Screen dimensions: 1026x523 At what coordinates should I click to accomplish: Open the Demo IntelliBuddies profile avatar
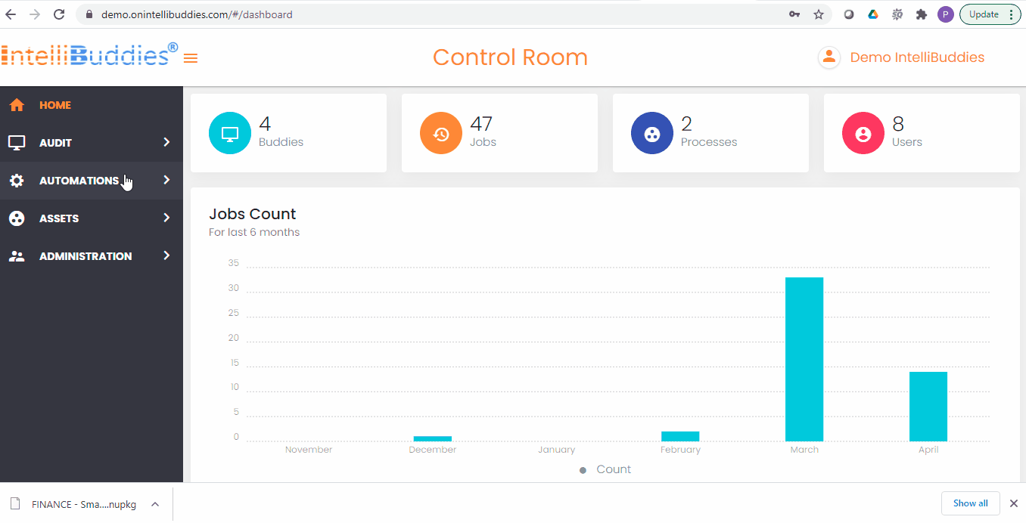[x=829, y=57]
